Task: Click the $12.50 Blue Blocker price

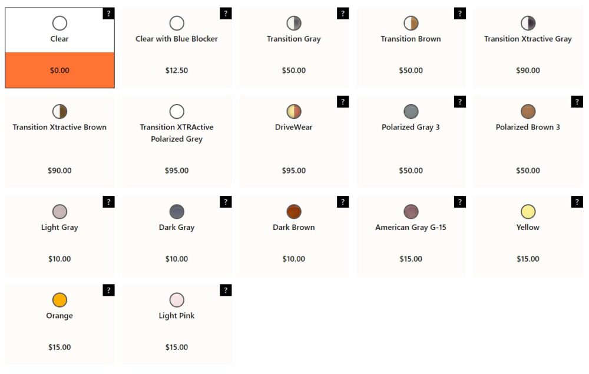Action: click(x=177, y=70)
